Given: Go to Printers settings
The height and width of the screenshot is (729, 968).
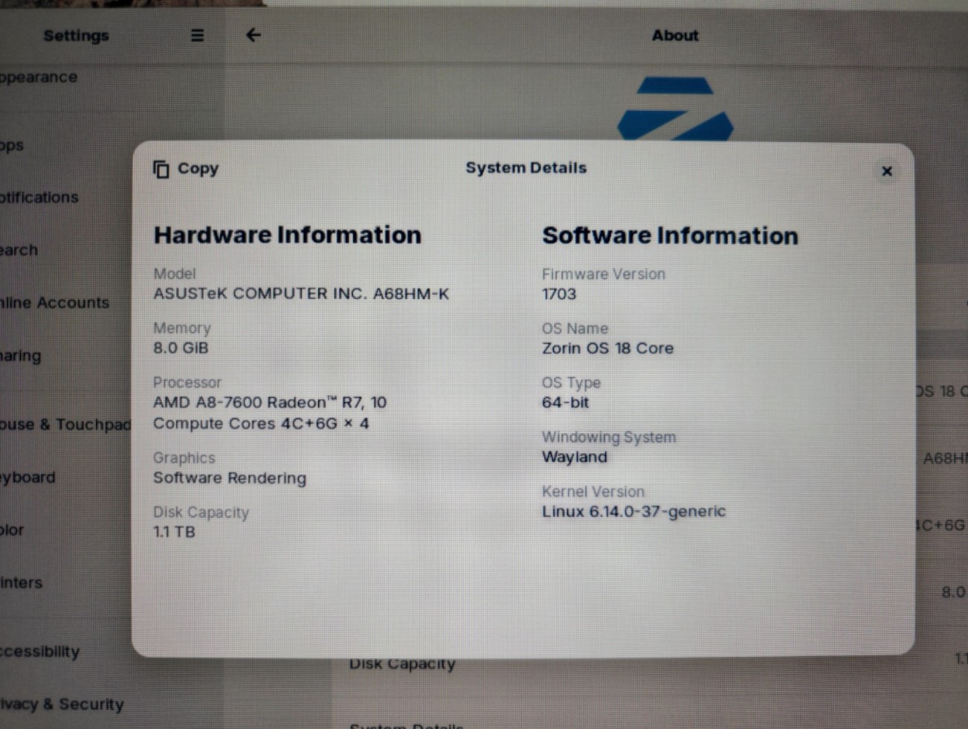Looking at the screenshot, I should [x=22, y=583].
